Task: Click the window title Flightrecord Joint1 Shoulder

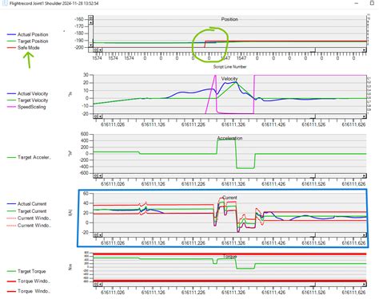Action: pos(36,3)
